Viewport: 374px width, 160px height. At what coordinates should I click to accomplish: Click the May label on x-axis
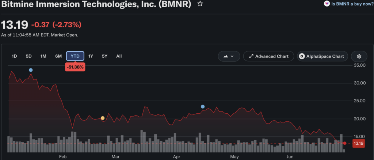234,157
